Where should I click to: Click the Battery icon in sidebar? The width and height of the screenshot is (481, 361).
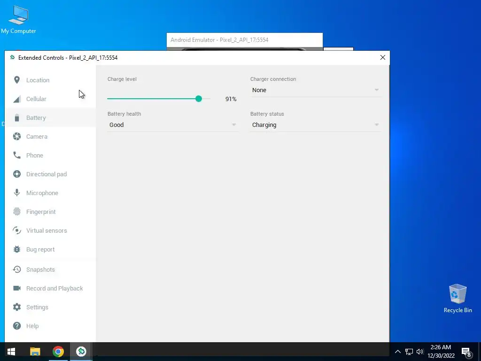[x=17, y=118]
